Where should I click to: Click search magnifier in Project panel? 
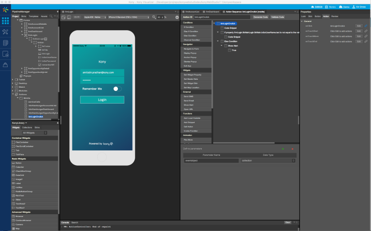51,16
